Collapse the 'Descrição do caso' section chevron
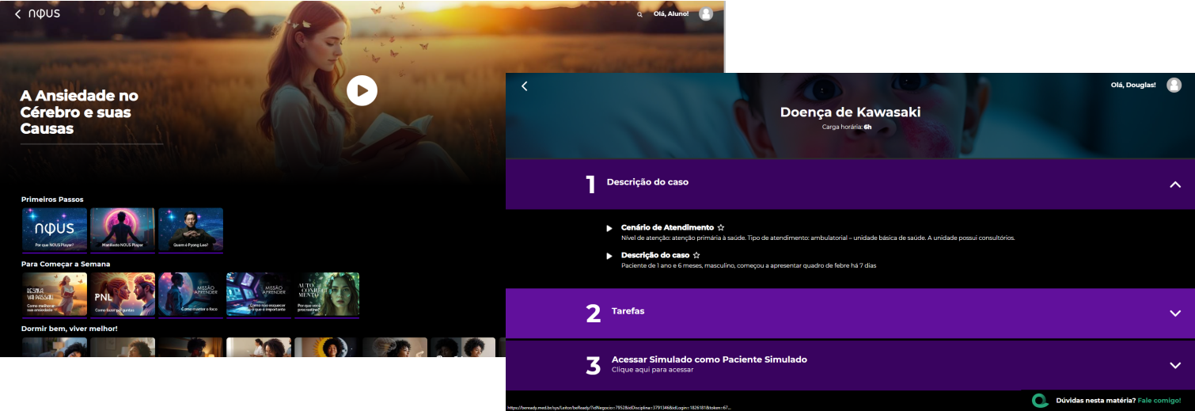1195x411 pixels. point(1175,185)
